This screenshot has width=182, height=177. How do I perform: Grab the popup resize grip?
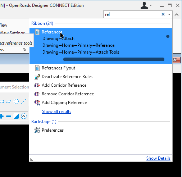[x=31, y=159]
